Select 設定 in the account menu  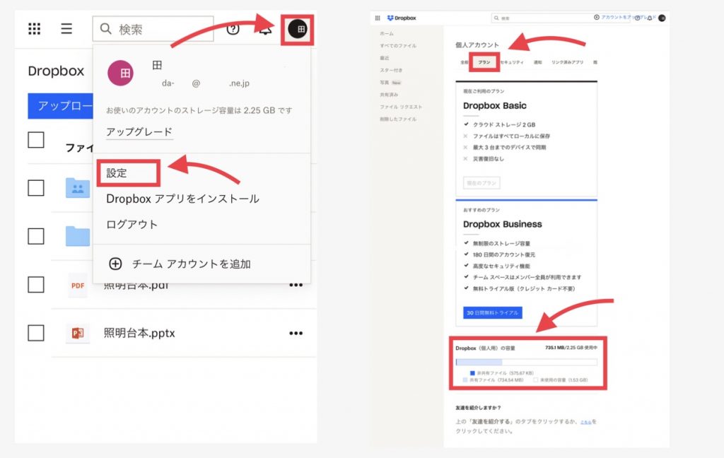tap(117, 173)
